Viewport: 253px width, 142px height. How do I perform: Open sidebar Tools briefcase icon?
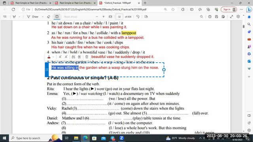pyautogui.click(x=249, y=39)
